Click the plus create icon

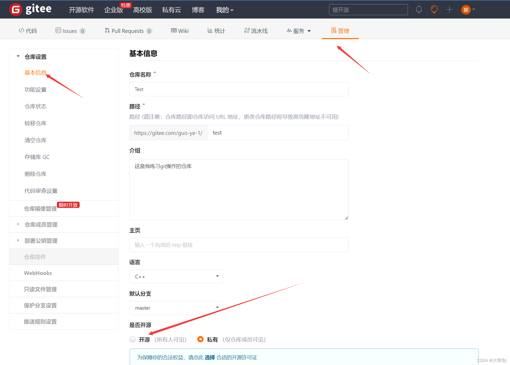tap(449, 10)
